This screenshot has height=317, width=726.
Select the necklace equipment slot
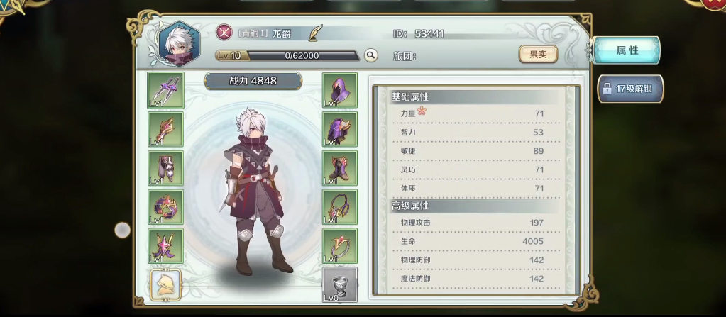(340, 207)
